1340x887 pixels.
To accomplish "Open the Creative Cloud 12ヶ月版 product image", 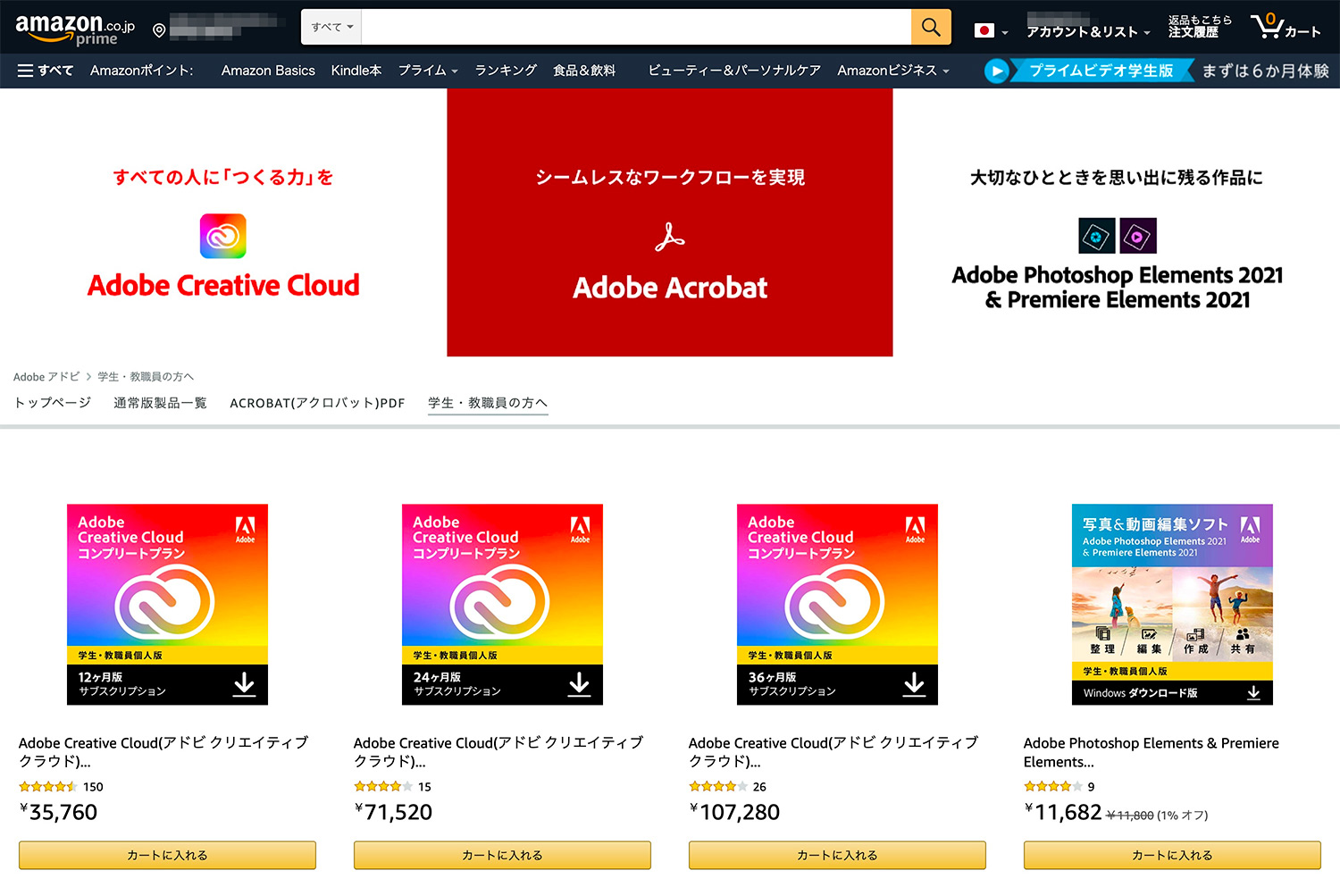I will (167, 605).
